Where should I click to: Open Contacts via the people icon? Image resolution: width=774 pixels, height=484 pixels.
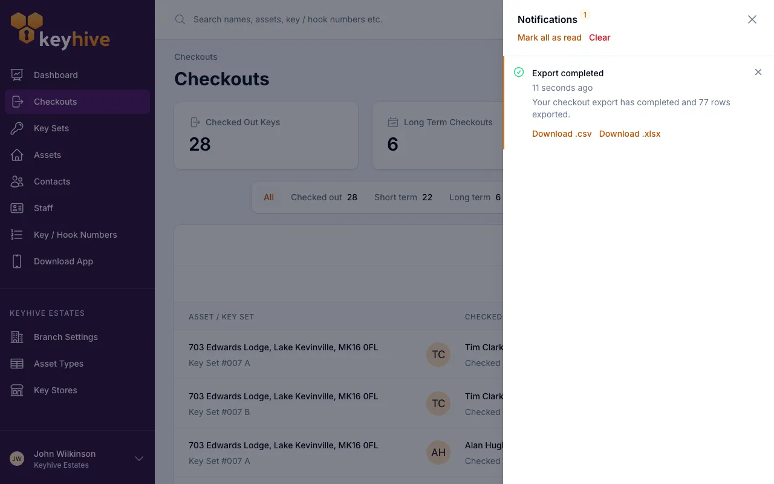point(17,181)
